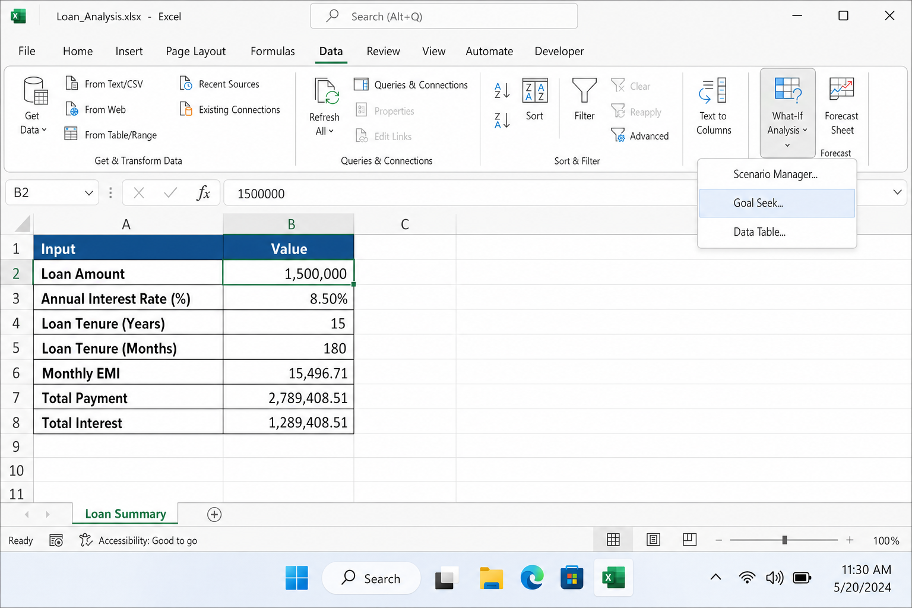
Task: Expand the Name Box dropdown arrow
Action: tap(88, 192)
